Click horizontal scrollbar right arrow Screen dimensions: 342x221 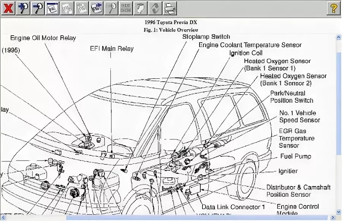click(333, 217)
